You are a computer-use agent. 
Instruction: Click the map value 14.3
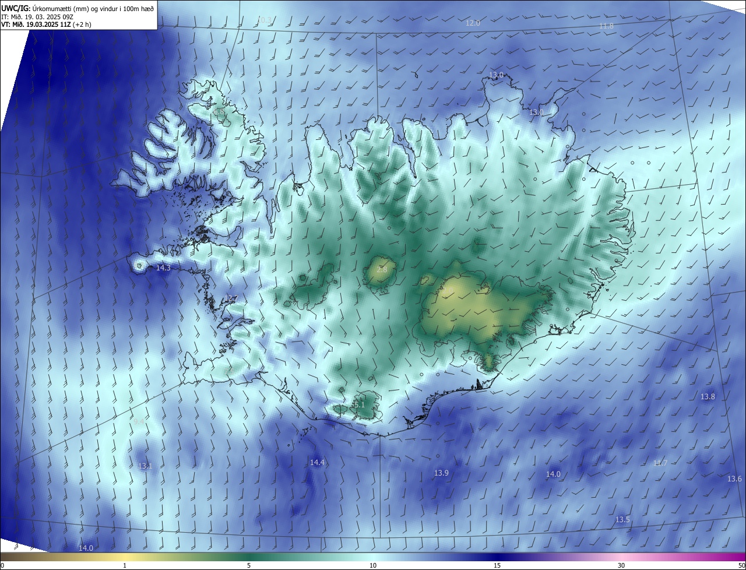(x=164, y=268)
